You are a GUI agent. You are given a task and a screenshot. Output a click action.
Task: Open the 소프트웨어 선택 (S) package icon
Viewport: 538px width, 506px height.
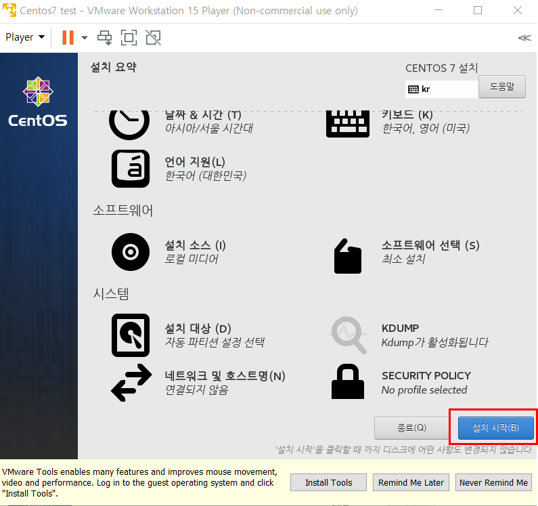348,256
